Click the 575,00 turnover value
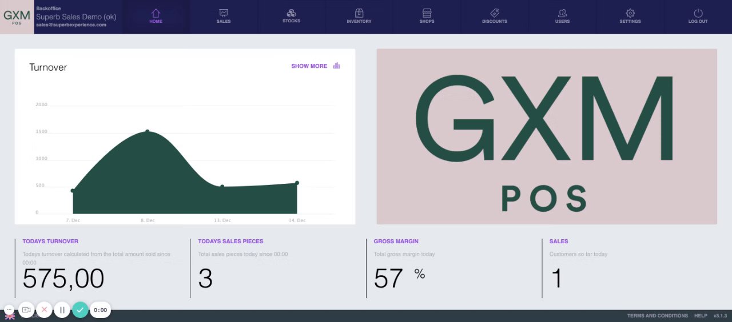732x322 pixels. pos(63,279)
